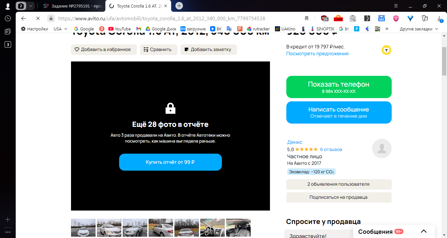Open the Google Translate bookmark icon

229,29
